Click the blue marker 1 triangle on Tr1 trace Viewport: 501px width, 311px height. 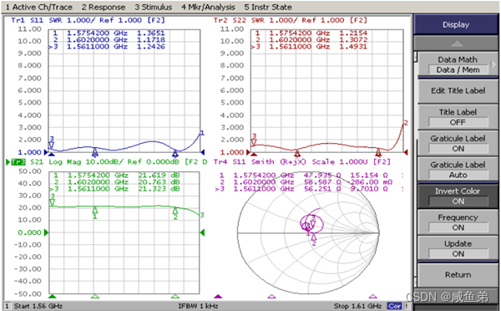pos(95,151)
